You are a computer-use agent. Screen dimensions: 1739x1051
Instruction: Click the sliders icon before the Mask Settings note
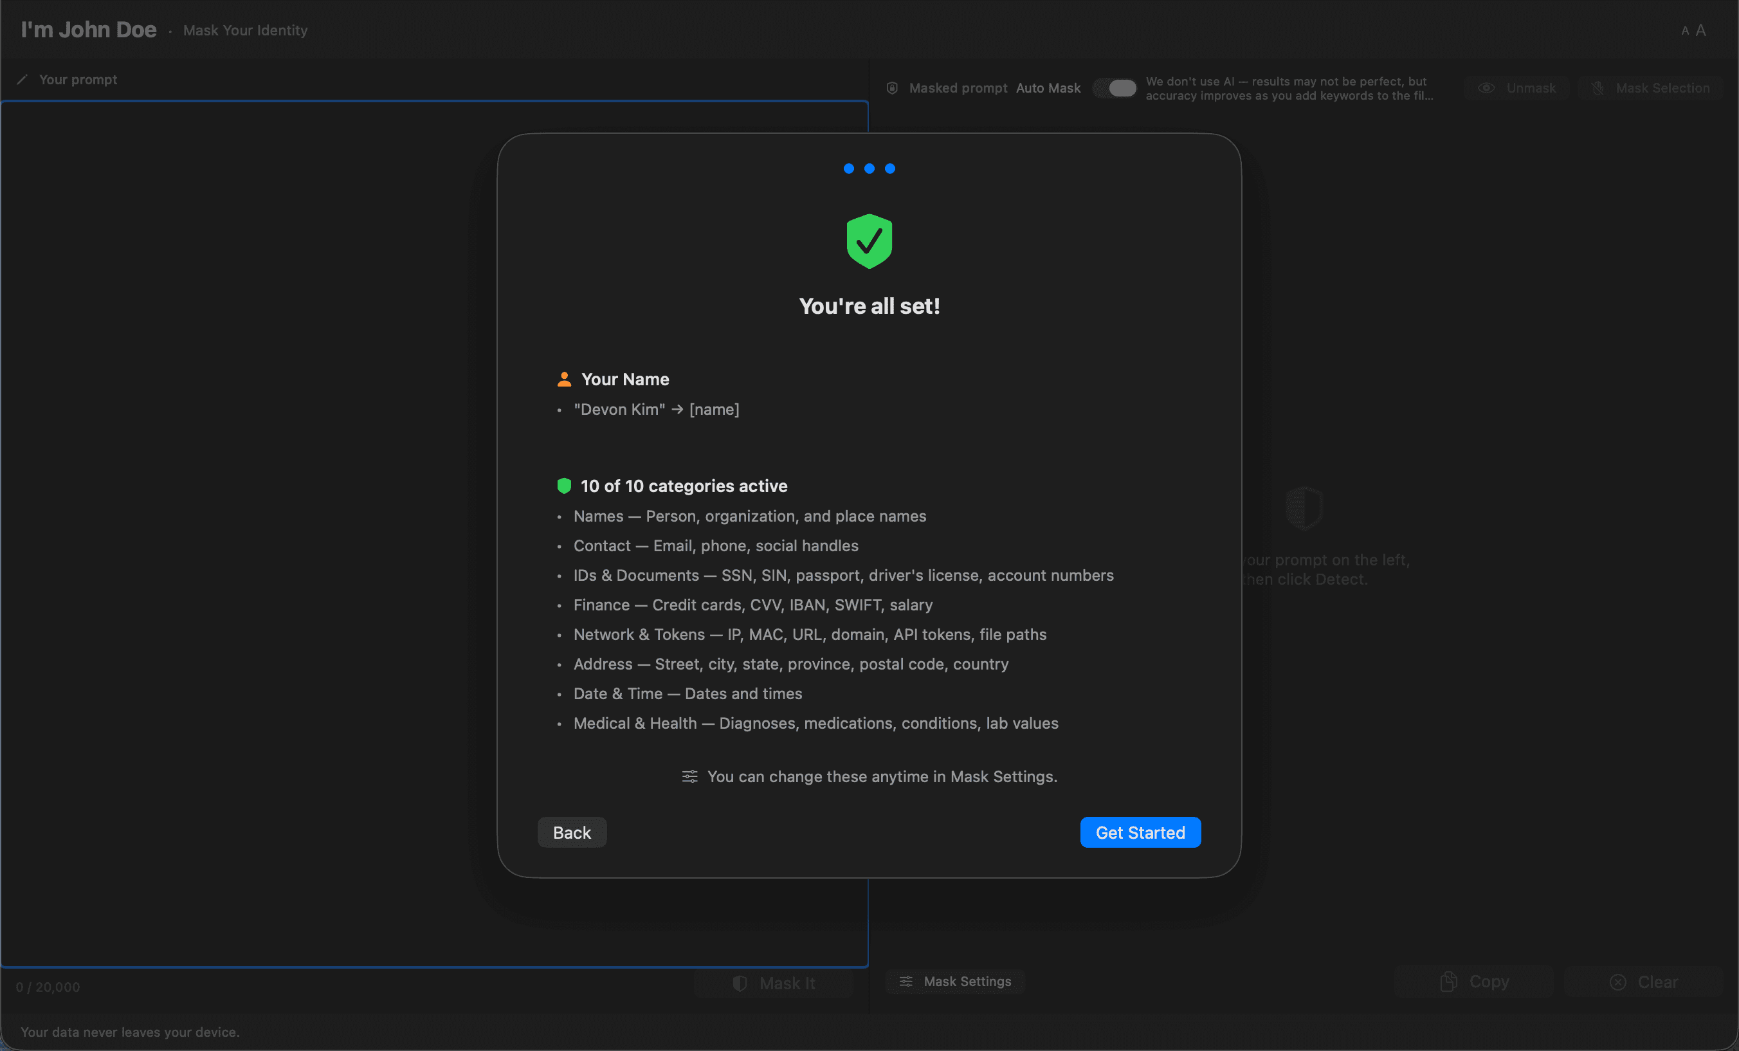(689, 776)
